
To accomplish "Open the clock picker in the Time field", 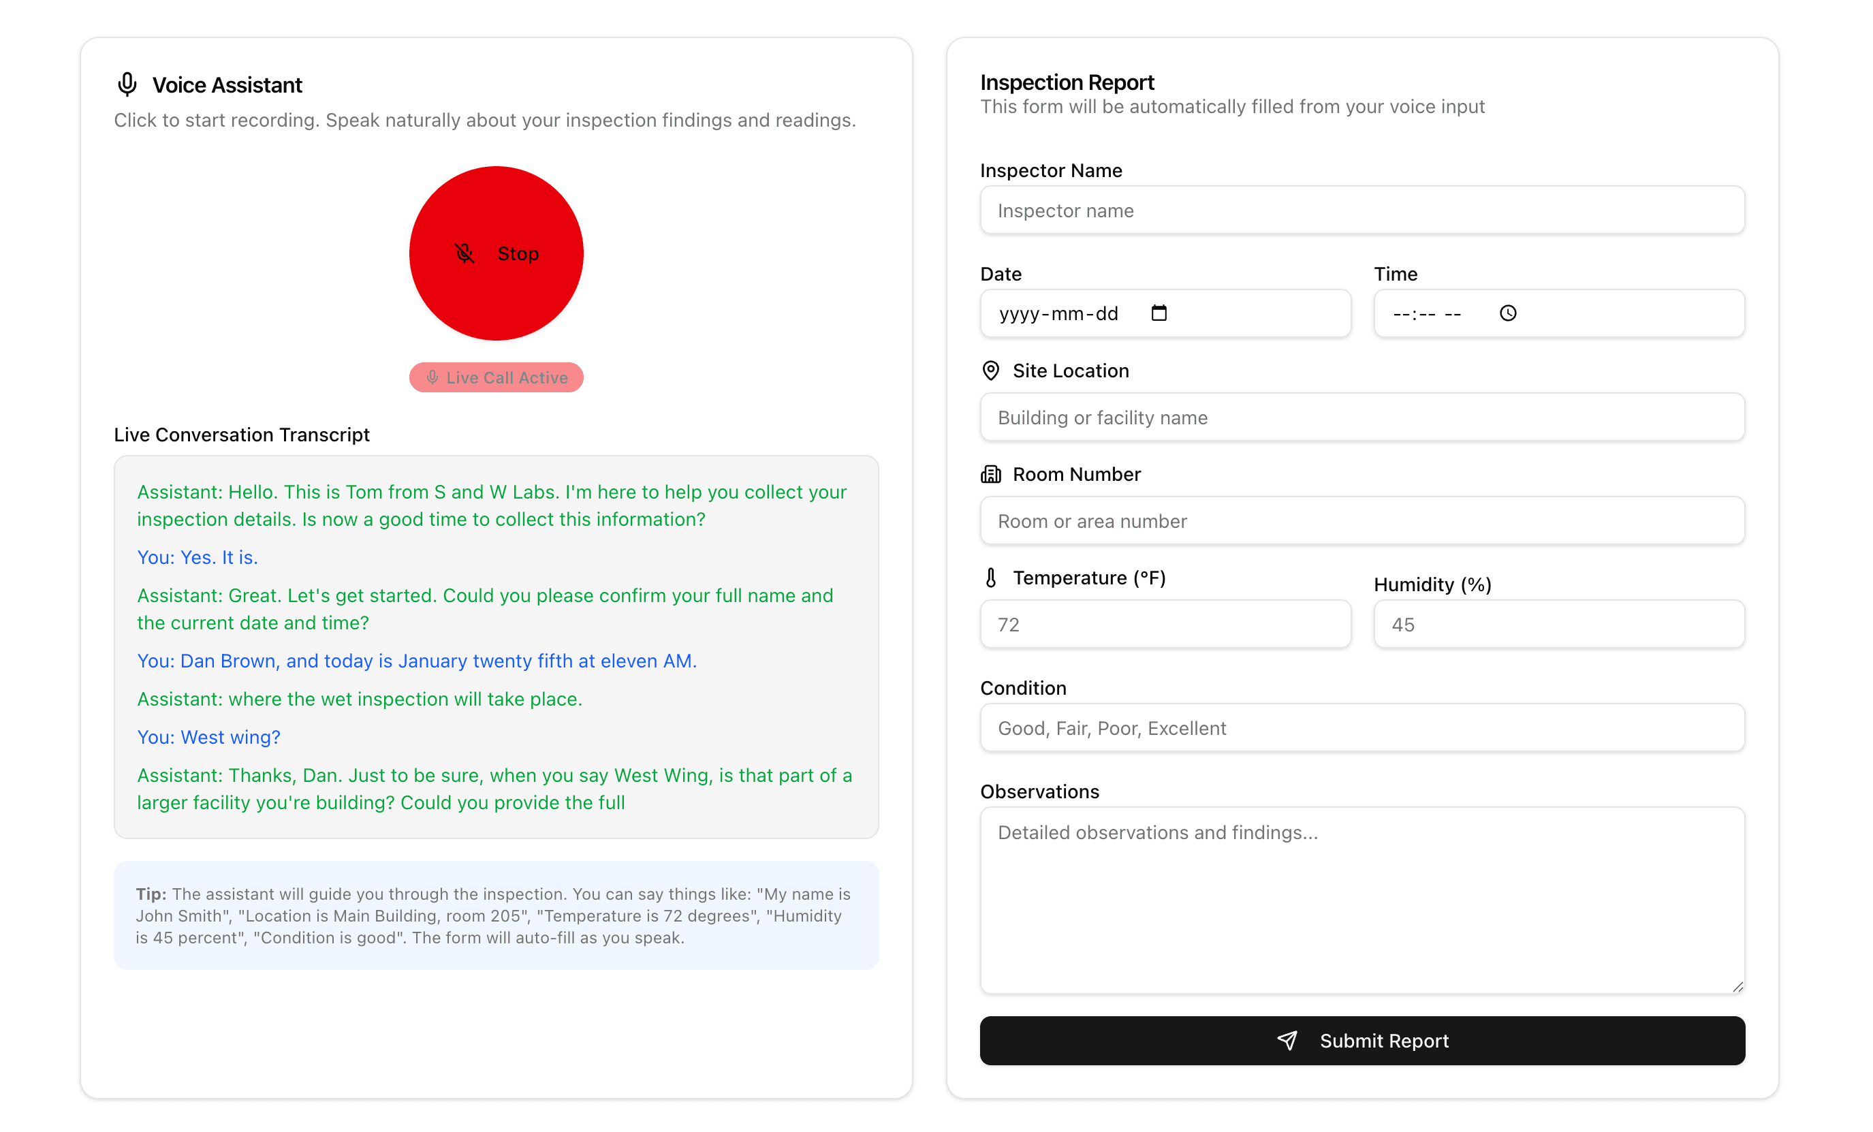I will pos(1507,313).
